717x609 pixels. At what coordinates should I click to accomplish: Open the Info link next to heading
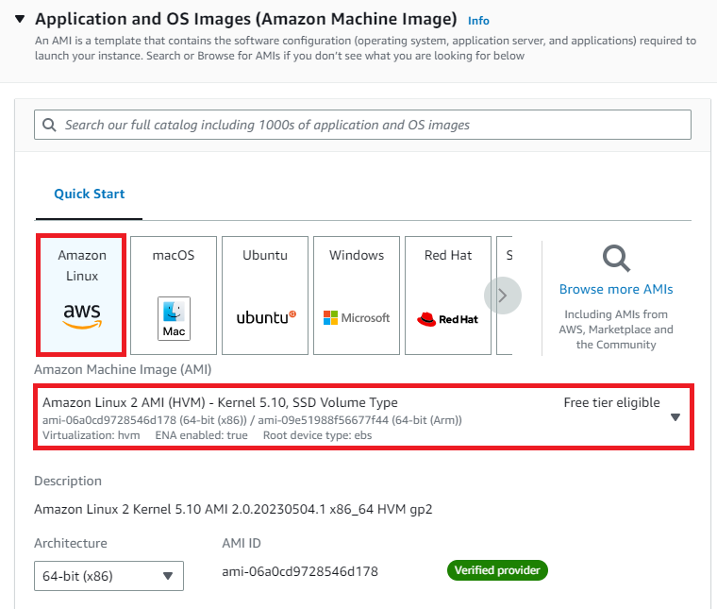tap(478, 21)
